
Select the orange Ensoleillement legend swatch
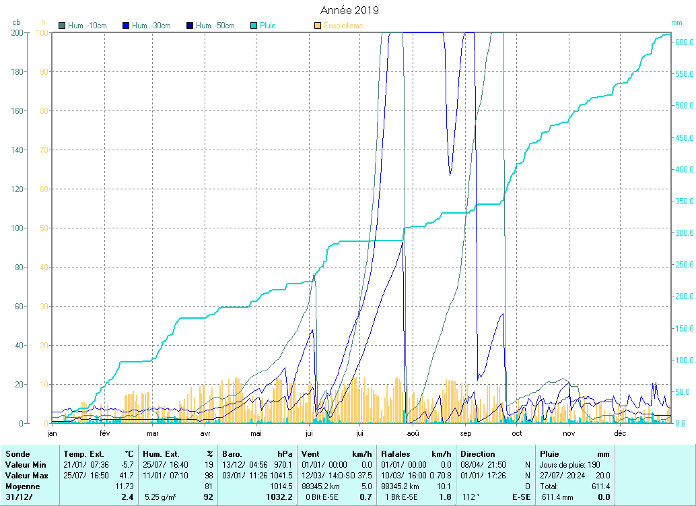(318, 26)
